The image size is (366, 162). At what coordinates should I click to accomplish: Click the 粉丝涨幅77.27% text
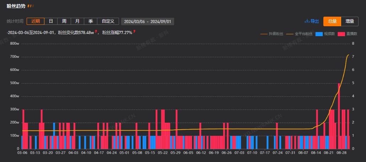tap(117, 33)
